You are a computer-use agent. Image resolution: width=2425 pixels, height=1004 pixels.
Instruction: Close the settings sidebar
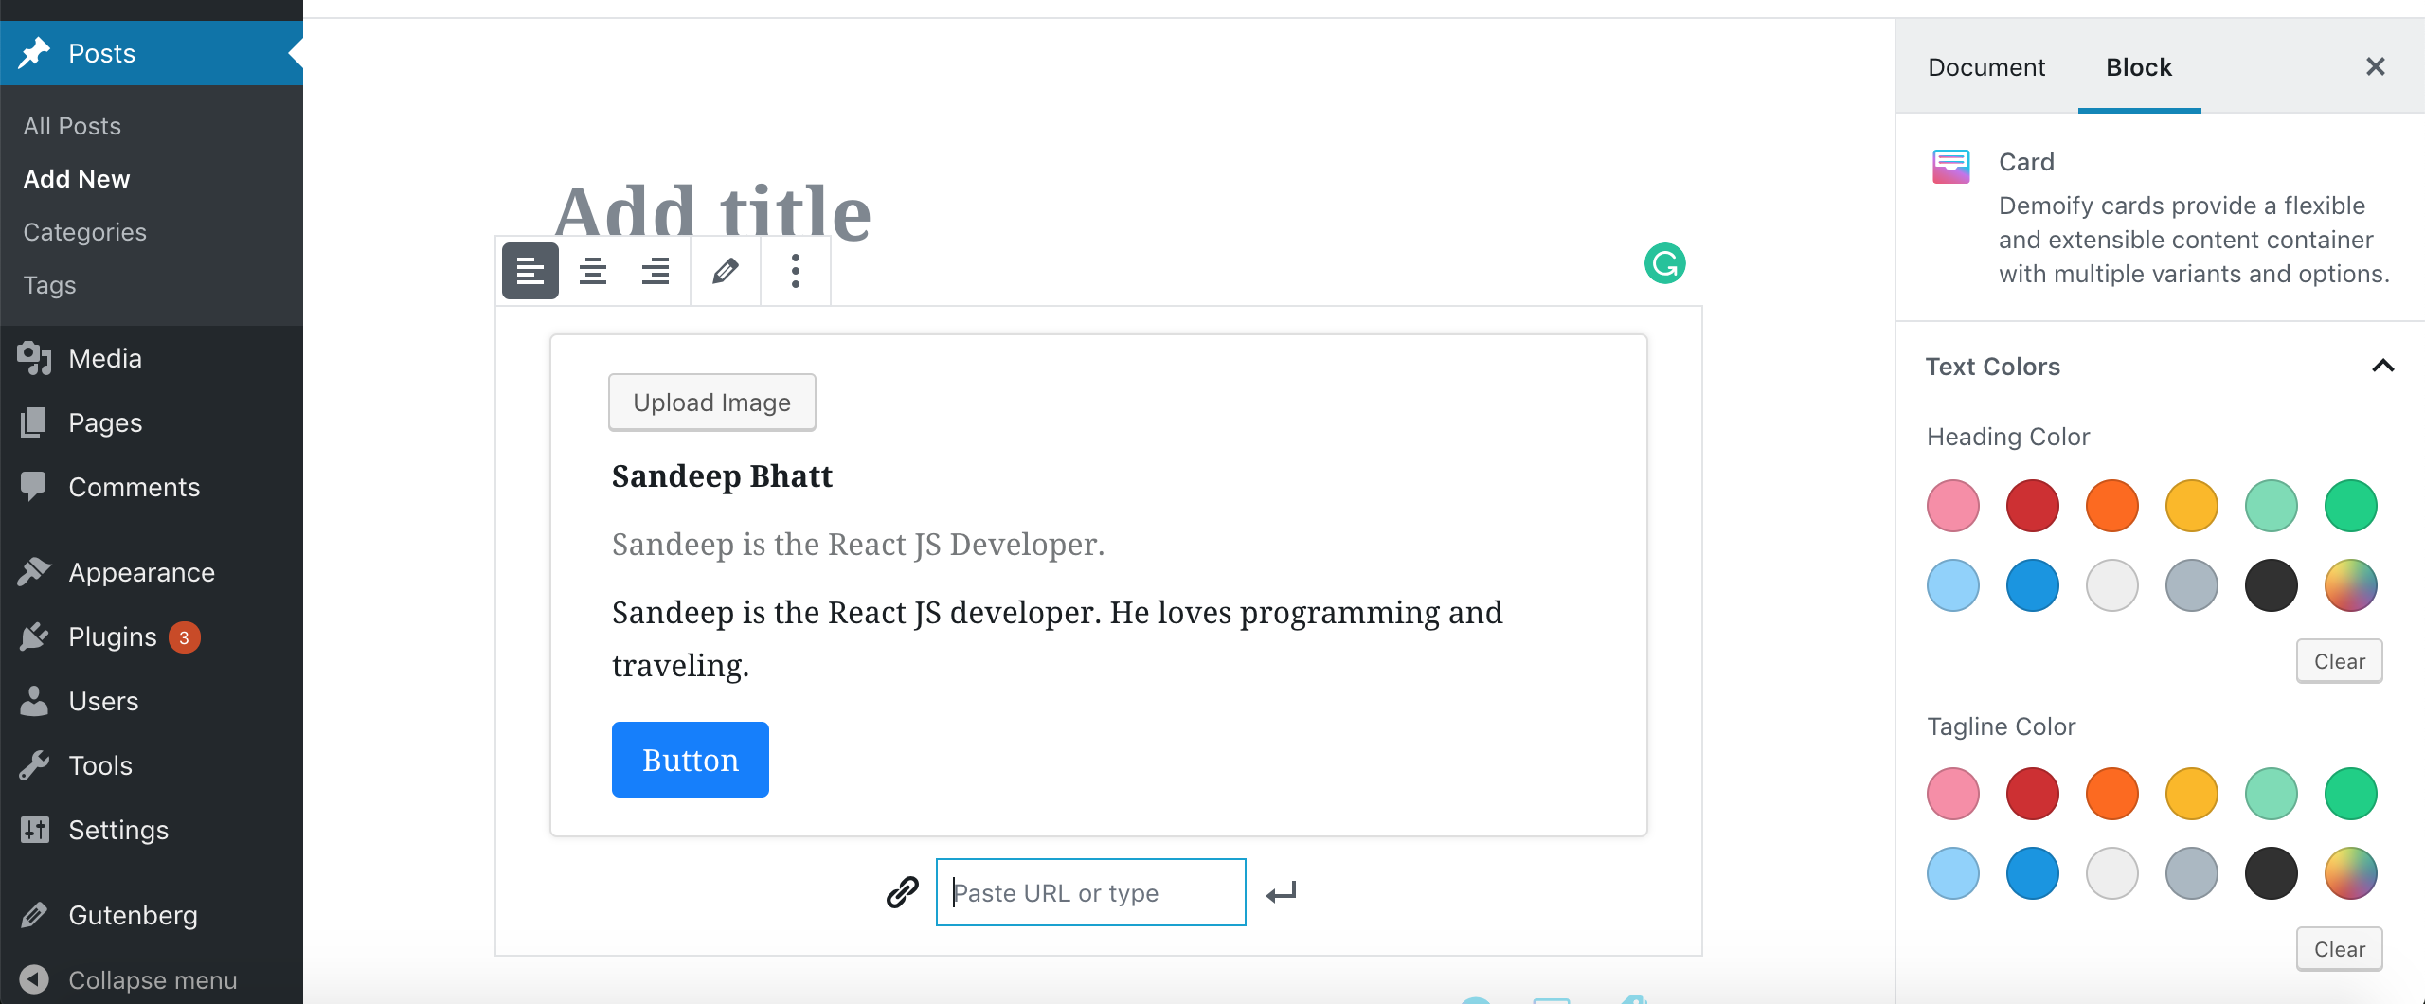[x=2375, y=67]
